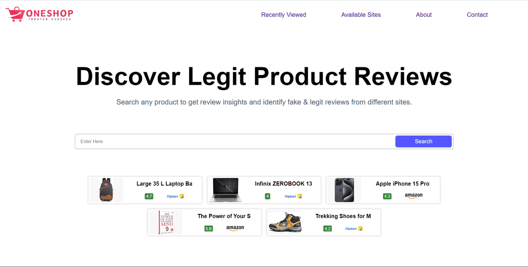Click the 4.7 rating badge
This screenshot has height=267, width=528.
coord(149,196)
